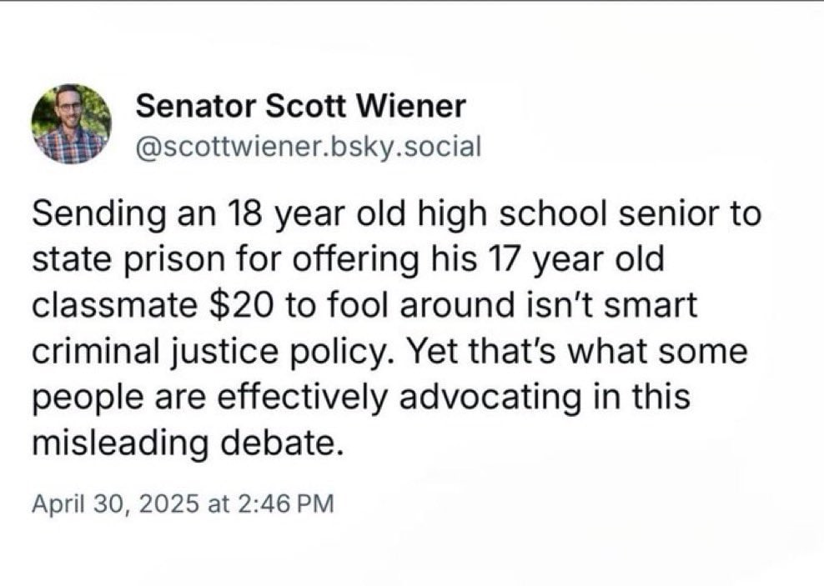
Task: Click the word debate ending the post
Action: (278, 443)
